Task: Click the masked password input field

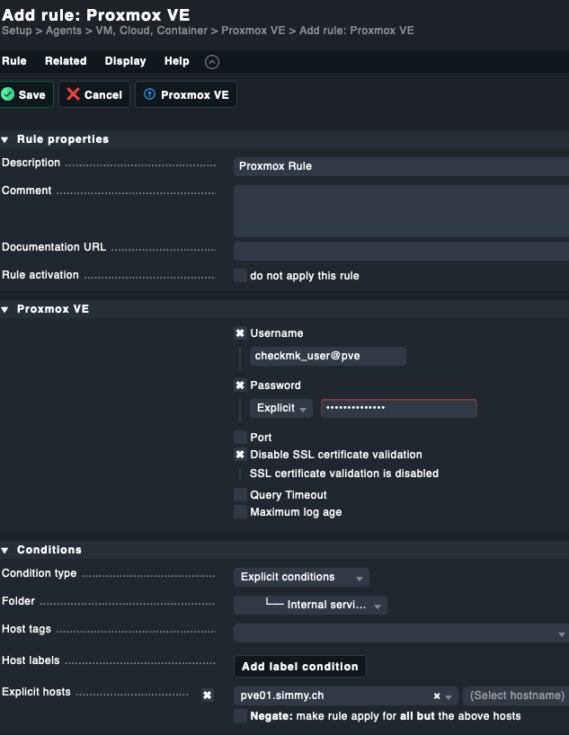Action: click(x=399, y=408)
